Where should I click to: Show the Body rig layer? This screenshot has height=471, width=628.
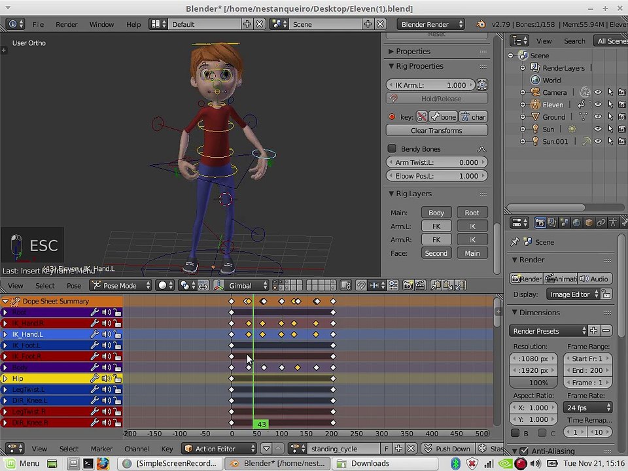point(436,213)
